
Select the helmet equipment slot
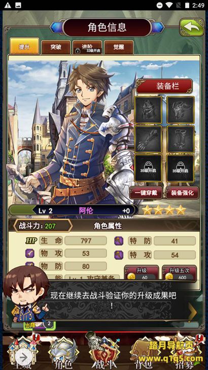coord(148,110)
